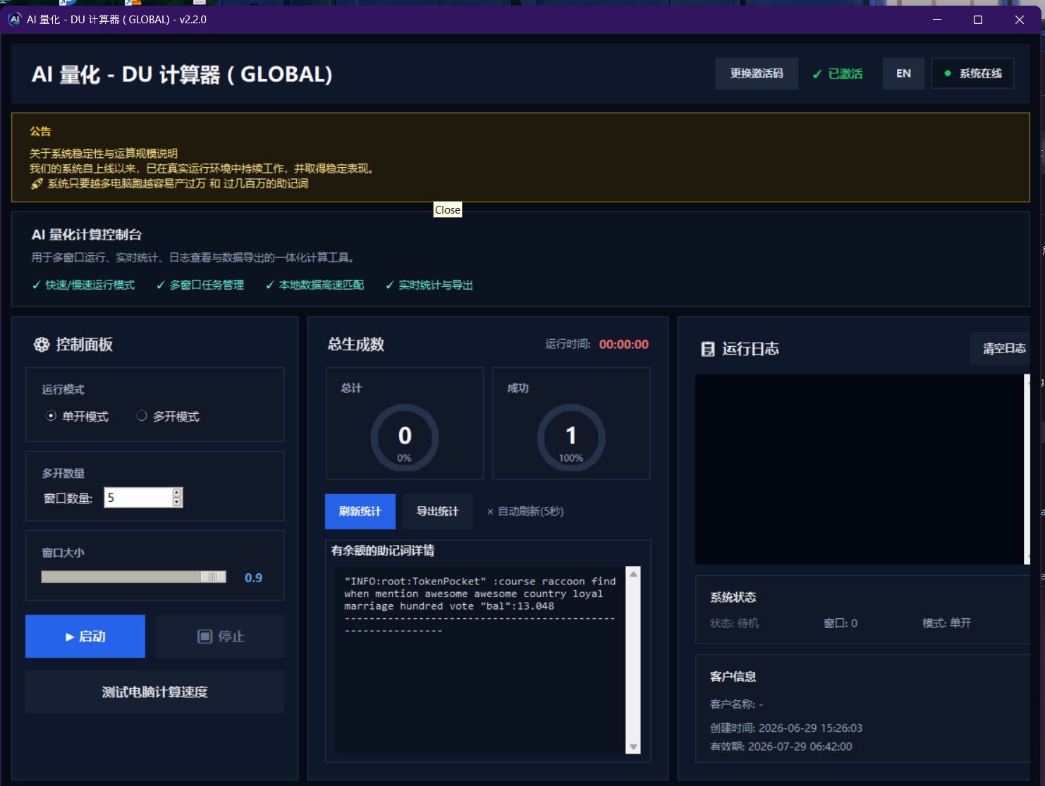
Task: Select 单开模式 radio button
Action: click(51, 416)
